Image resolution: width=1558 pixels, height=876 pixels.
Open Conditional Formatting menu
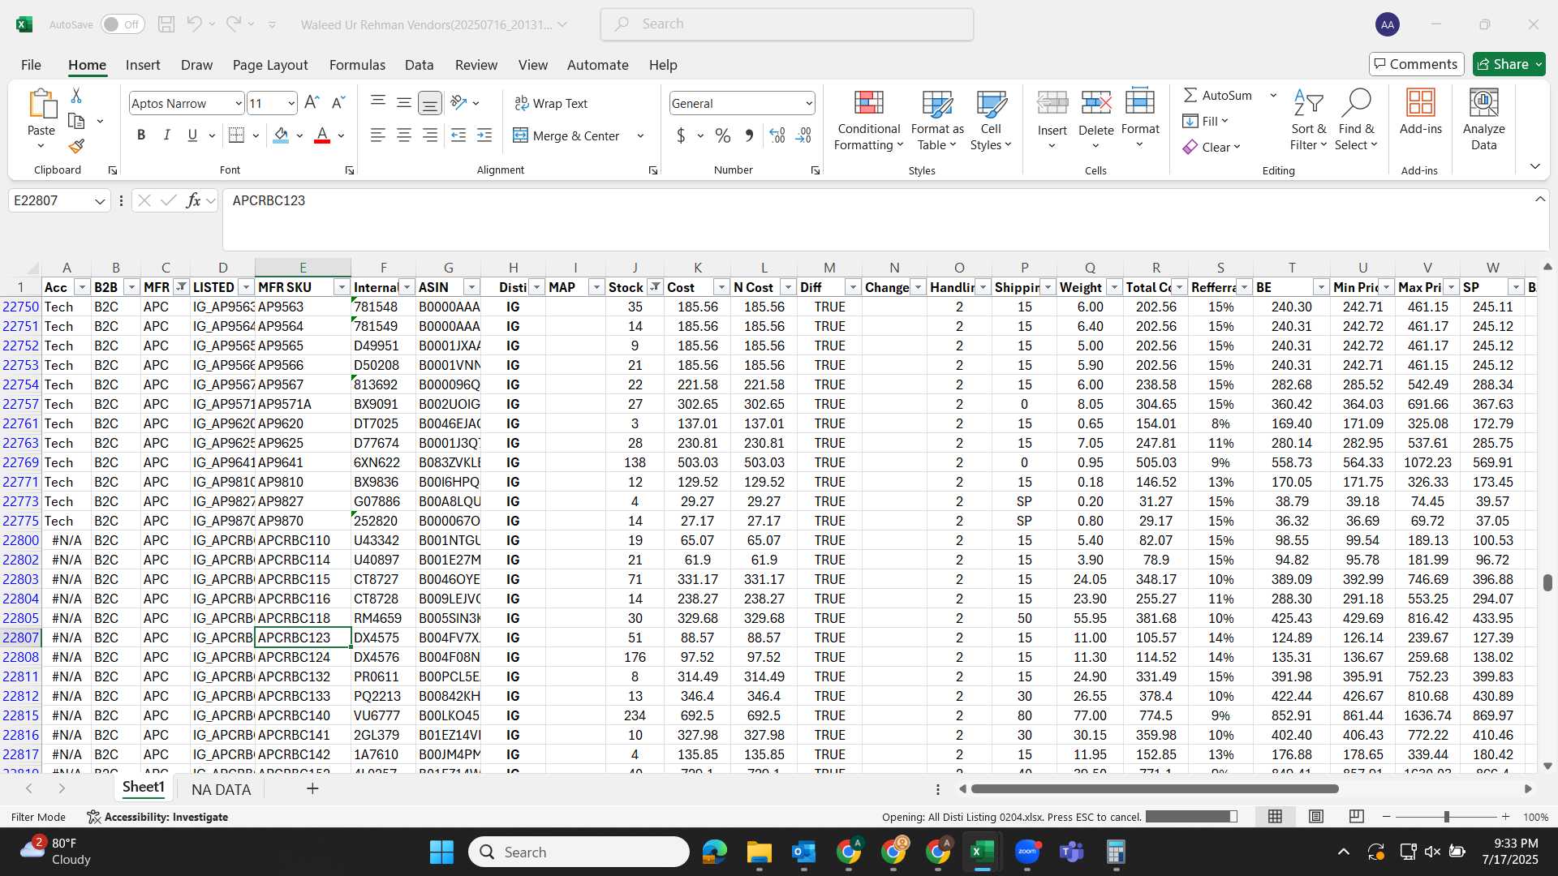pyautogui.click(x=868, y=120)
